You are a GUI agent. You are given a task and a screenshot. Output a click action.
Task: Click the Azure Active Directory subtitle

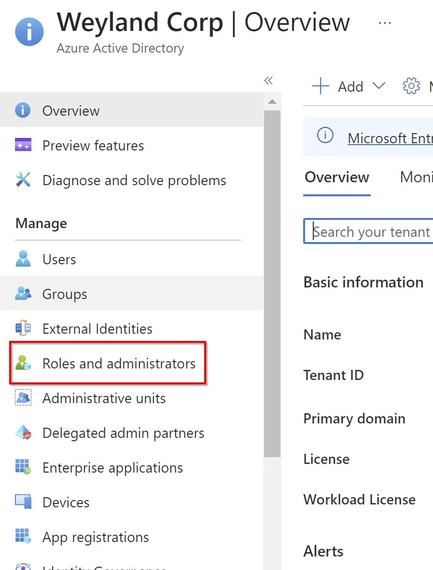pyautogui.click(x=120, y=48)
